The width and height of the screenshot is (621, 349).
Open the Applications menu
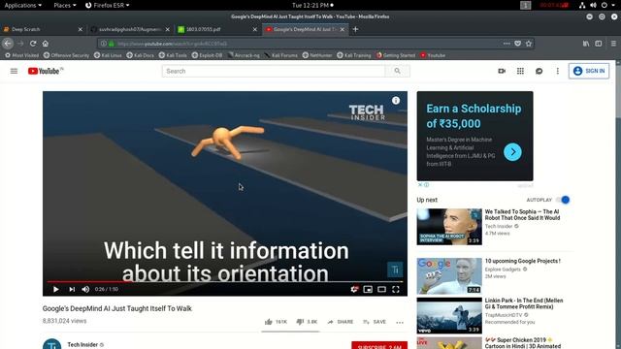coord(22,5)
